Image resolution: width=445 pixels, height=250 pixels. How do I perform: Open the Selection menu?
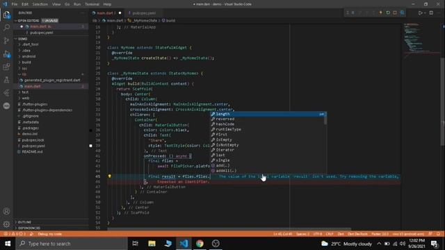pyautogui.click(x=40, y=4)
